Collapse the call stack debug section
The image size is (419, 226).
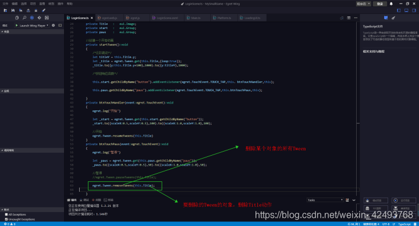(32, 150)
